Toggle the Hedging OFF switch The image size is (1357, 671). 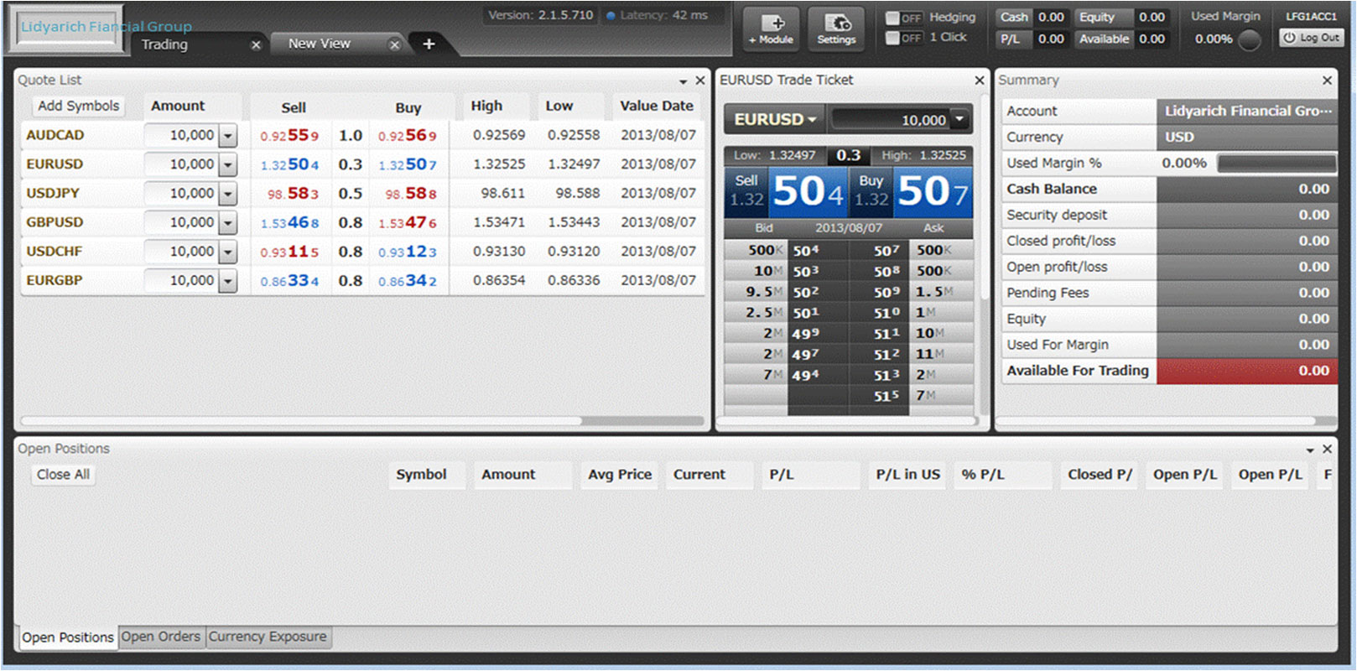904,18
